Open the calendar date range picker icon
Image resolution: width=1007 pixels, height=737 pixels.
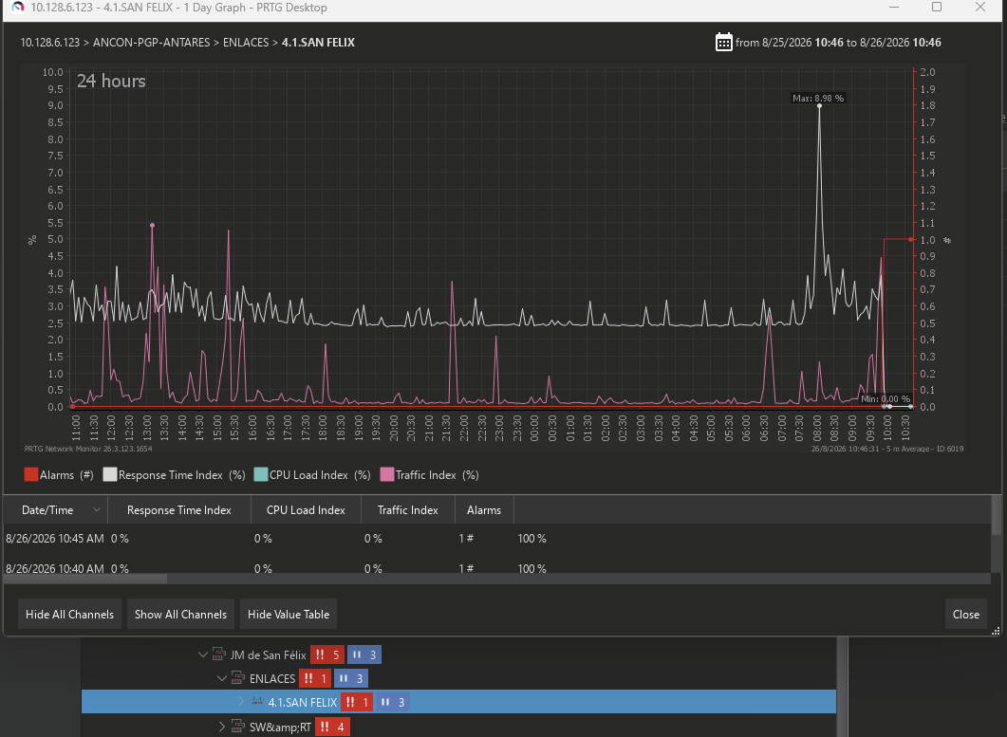[724, 43]
